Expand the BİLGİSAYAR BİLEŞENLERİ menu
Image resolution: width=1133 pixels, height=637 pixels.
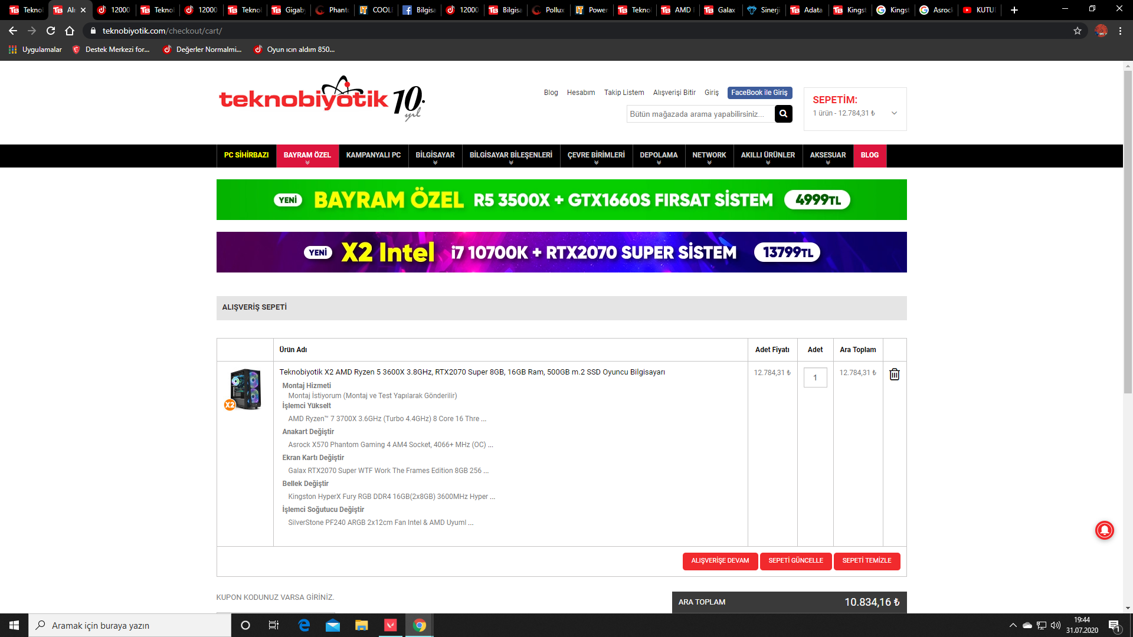coord(510,156)
